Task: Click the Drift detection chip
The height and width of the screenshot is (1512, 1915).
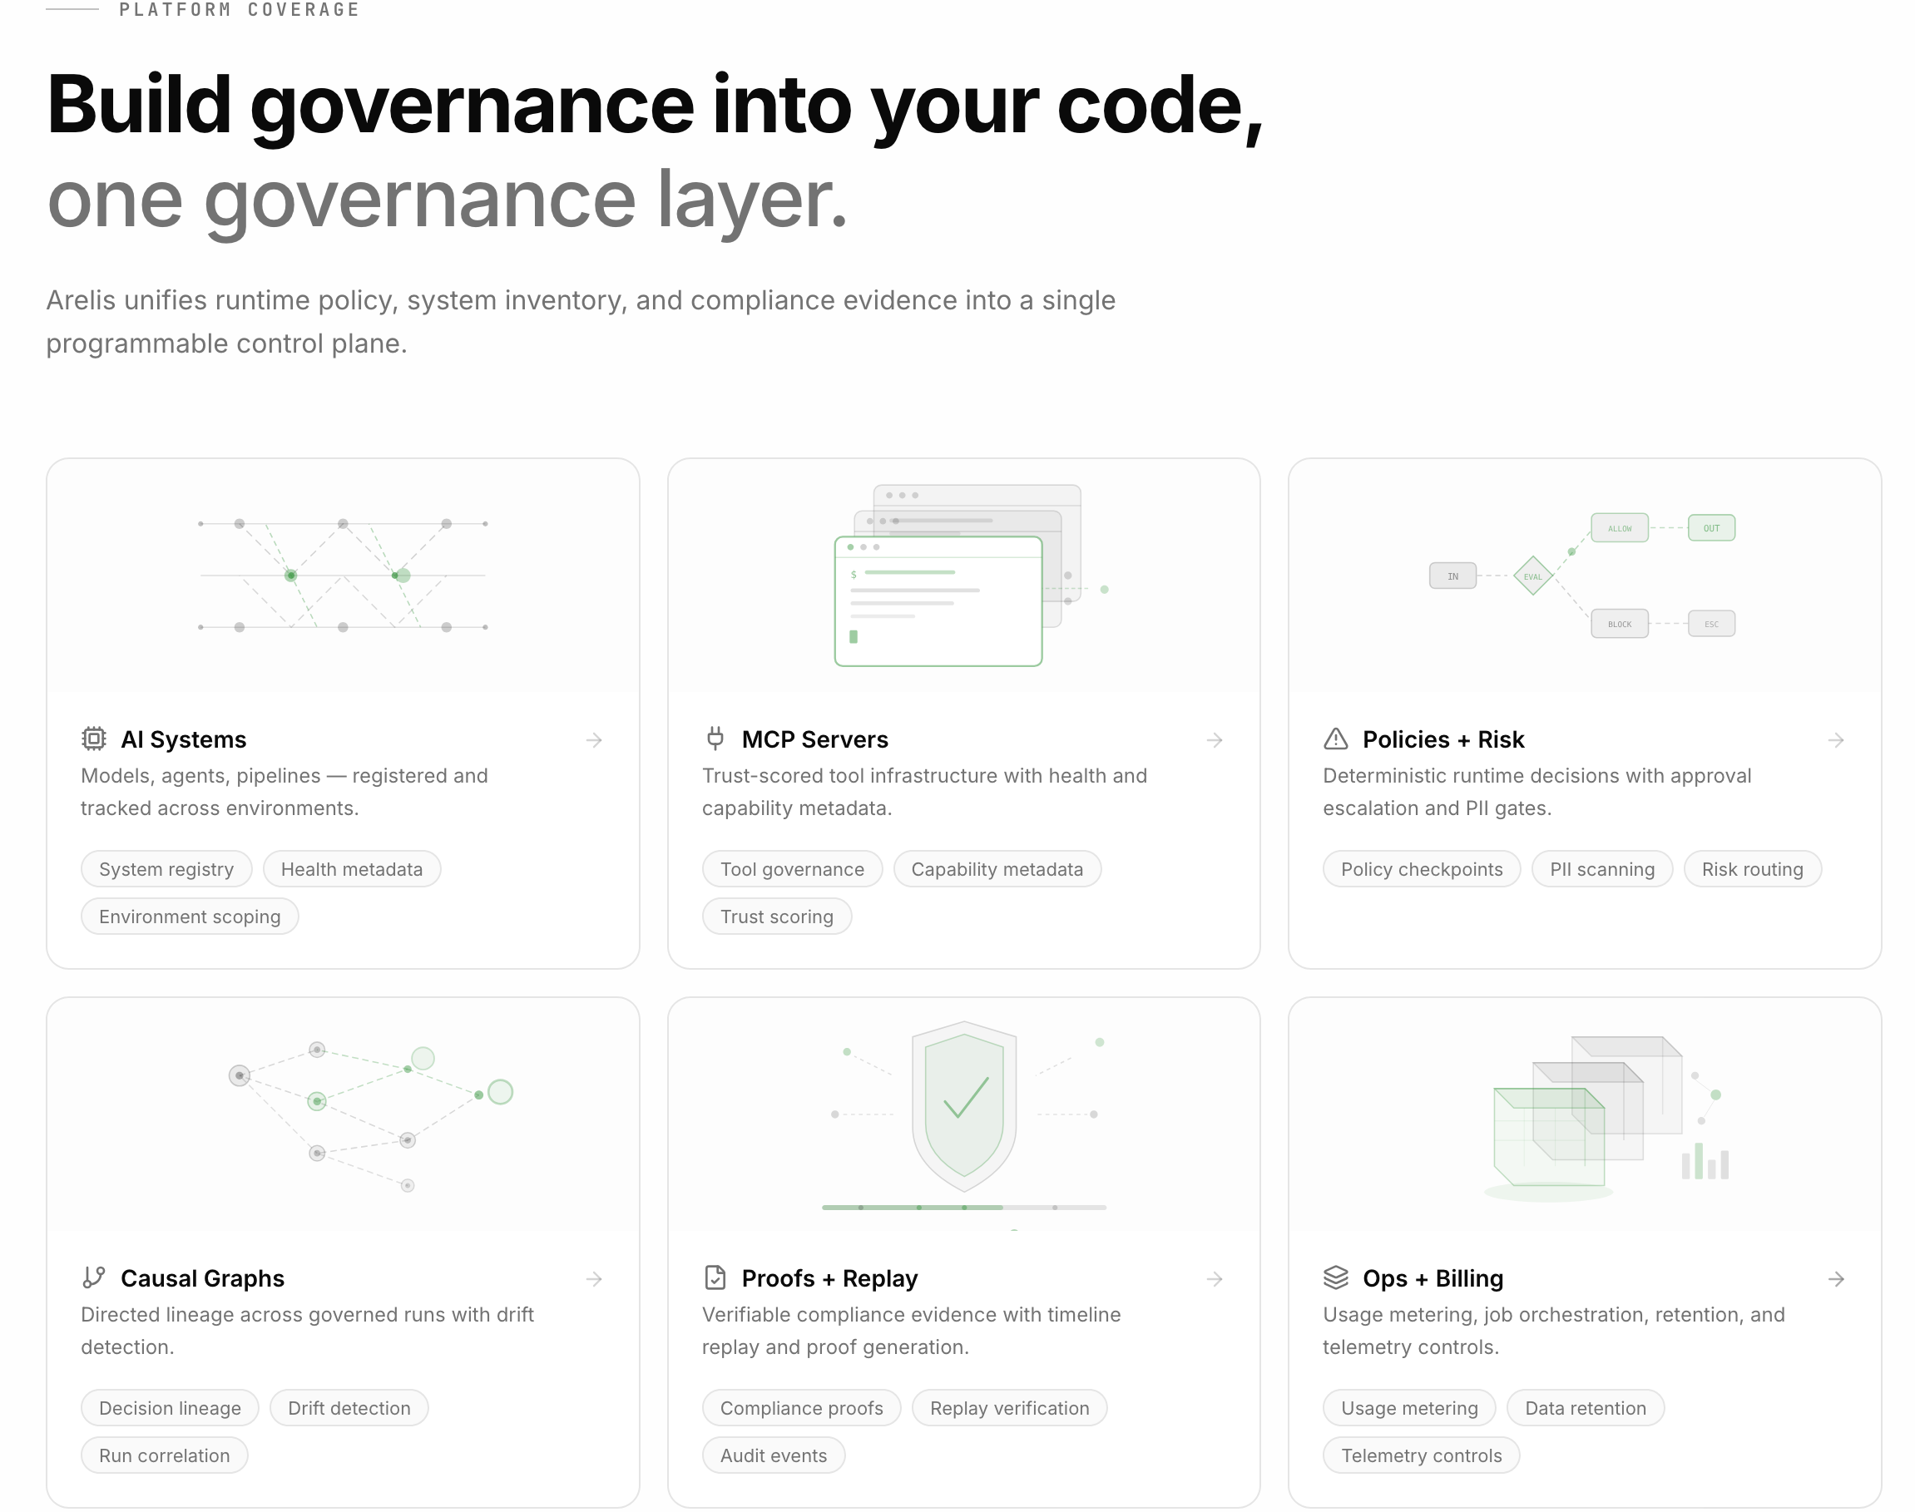Action: [x=349, y=1407]
